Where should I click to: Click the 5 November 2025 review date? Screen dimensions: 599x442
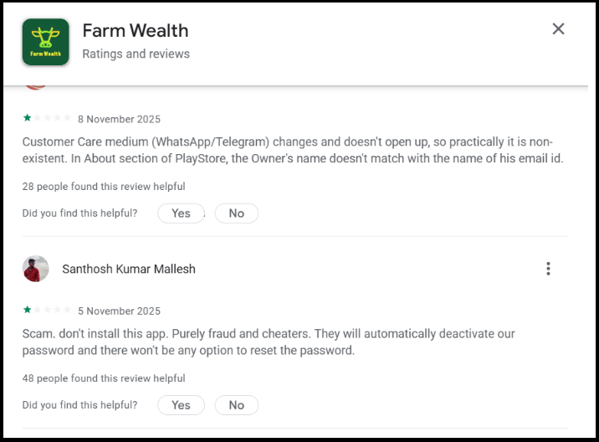click(x=119, y=311)
